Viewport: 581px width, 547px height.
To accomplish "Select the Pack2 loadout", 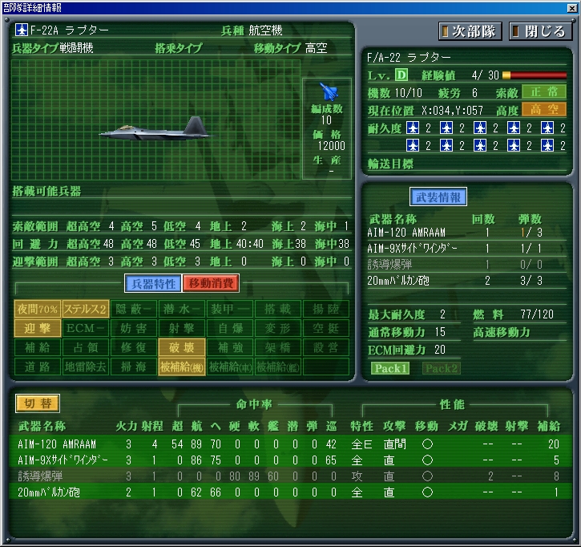I will tap(442, 368).
